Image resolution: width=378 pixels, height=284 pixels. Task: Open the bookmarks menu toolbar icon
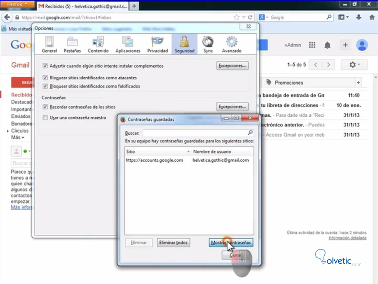point(343,17)
